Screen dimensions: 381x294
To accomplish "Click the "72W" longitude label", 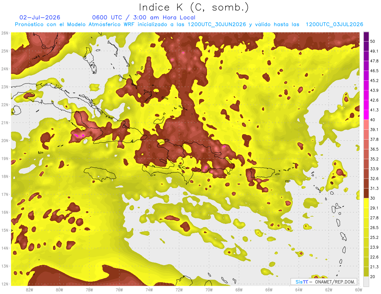I will click(x=179, y=290).
